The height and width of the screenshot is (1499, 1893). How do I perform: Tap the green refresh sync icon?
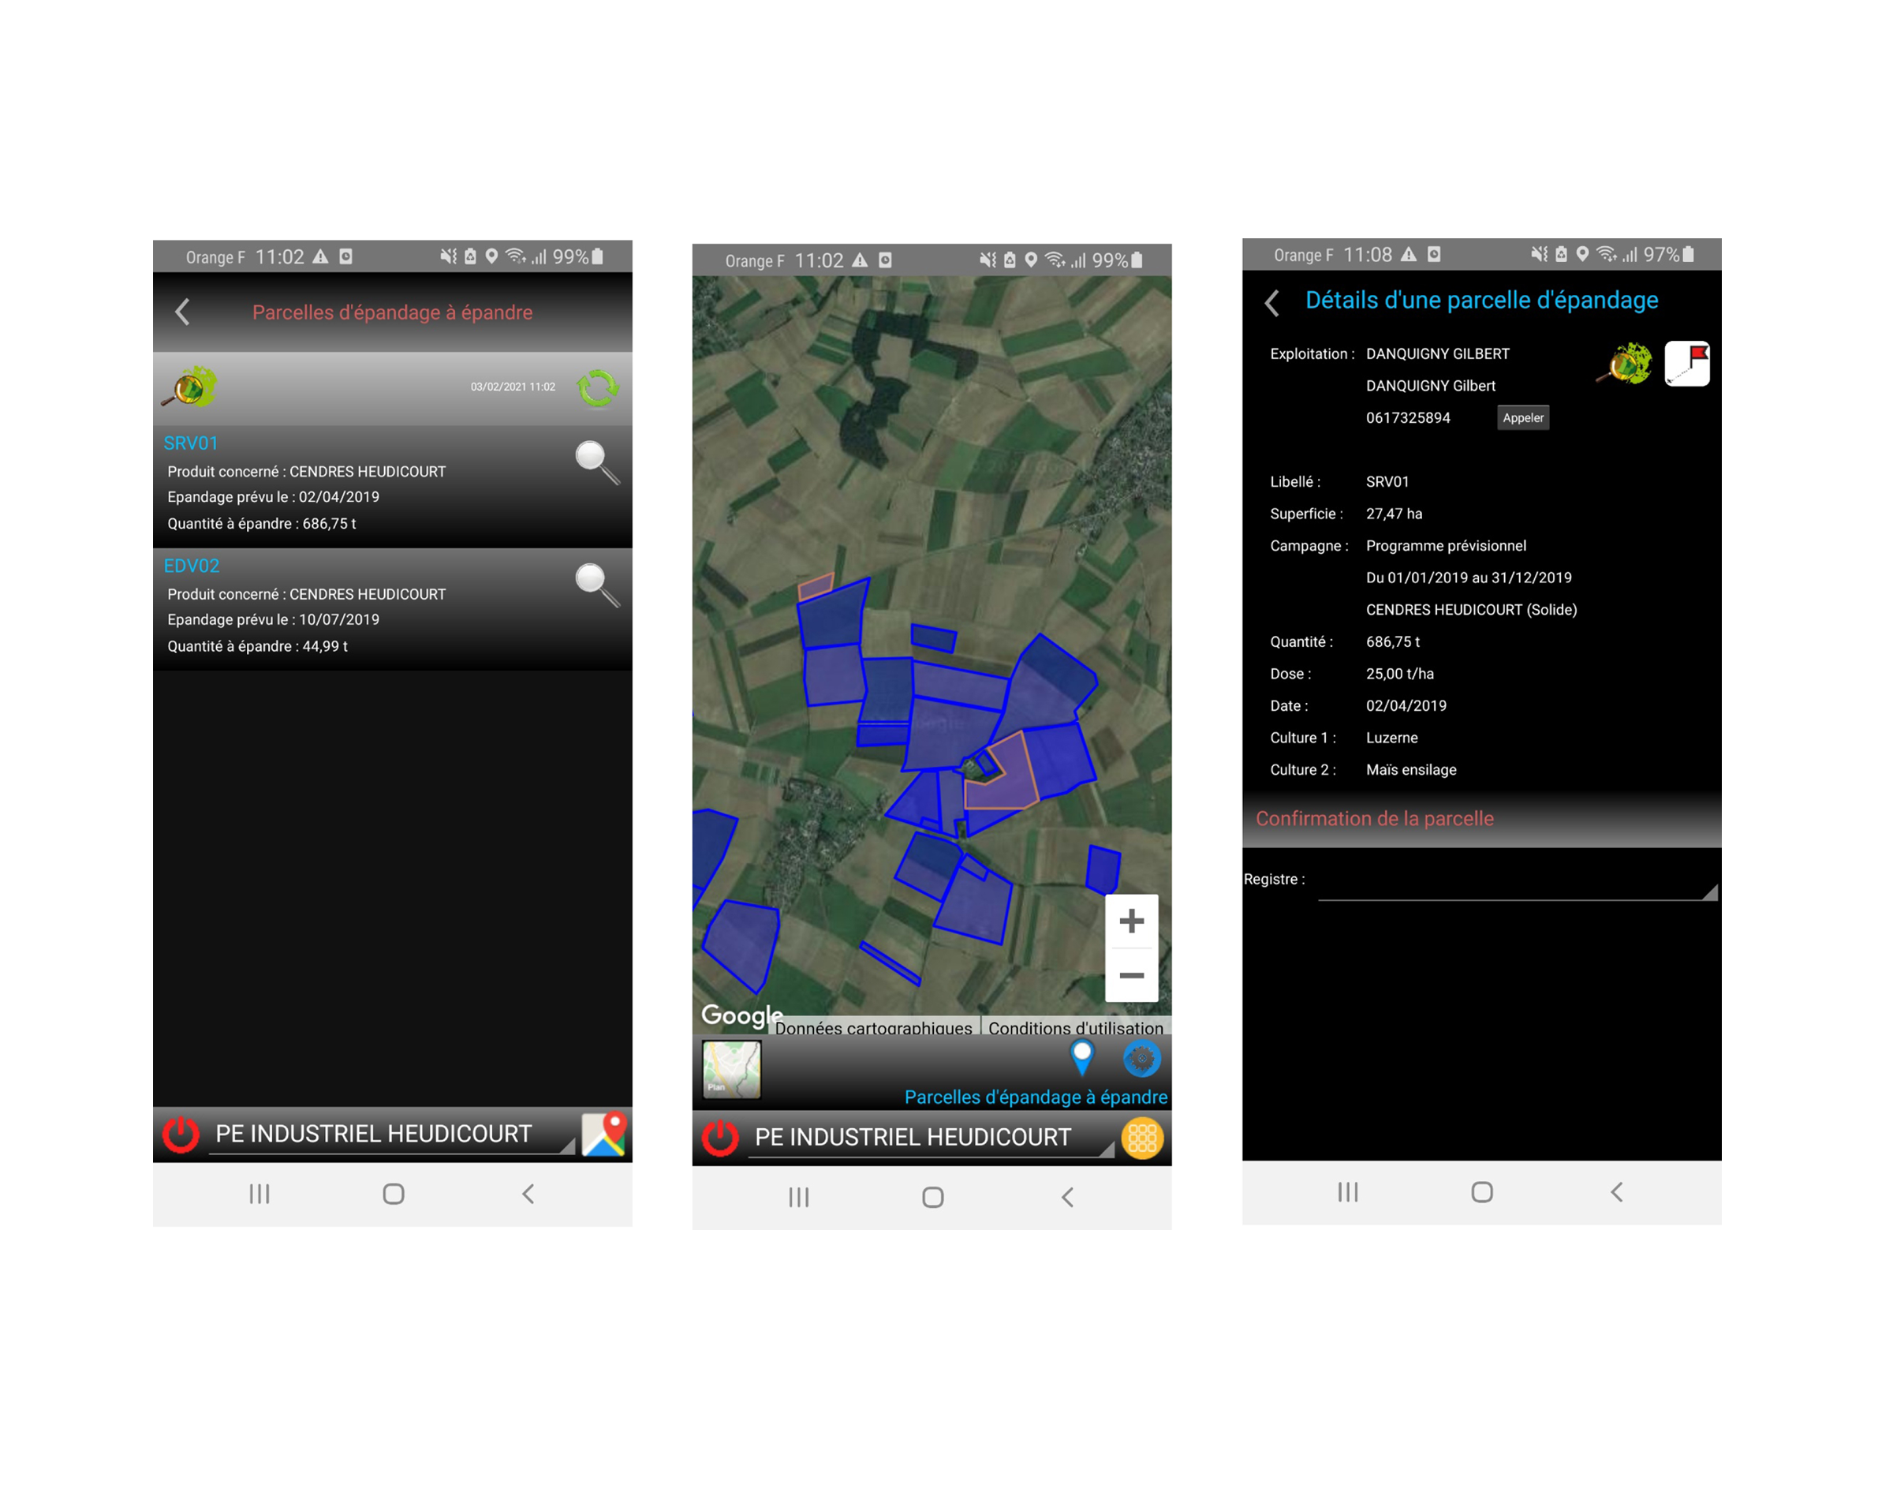pyautogui.click(x=597, y=387)
